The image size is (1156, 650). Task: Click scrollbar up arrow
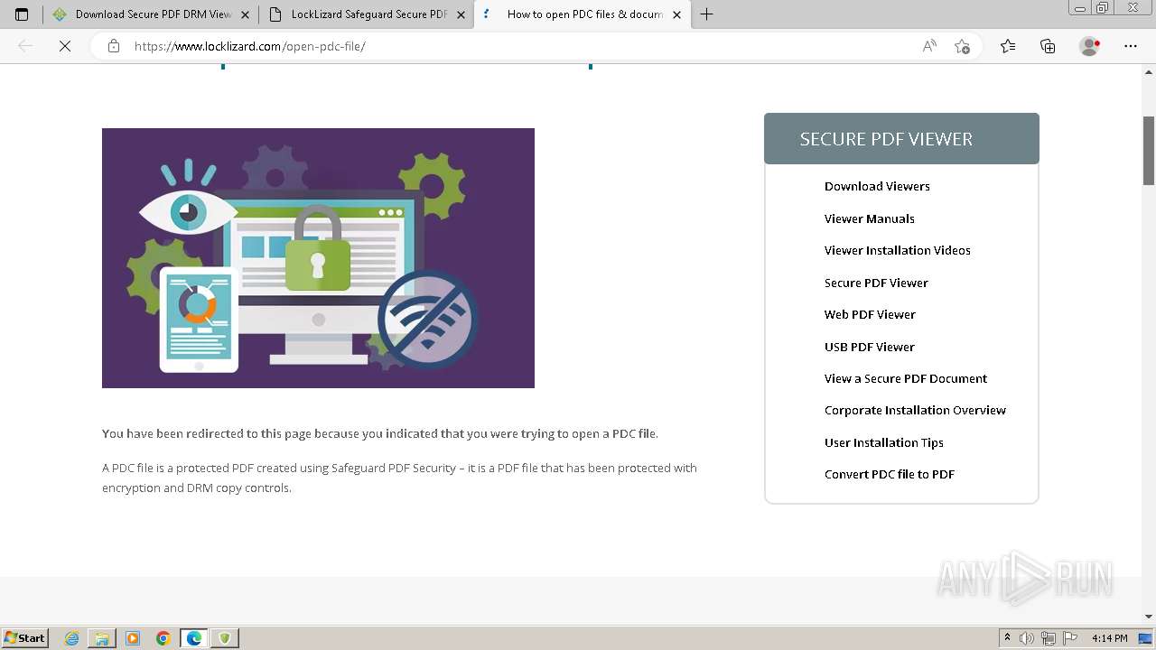(1149, 70)
